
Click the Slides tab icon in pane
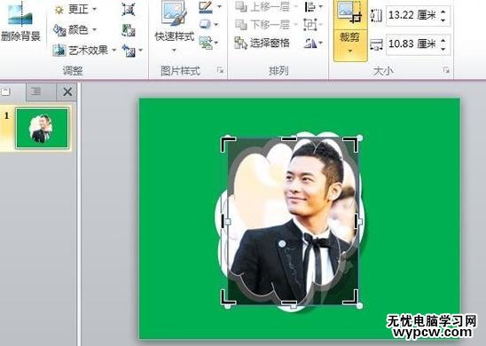pyautogui.click(x=6, y=91)
